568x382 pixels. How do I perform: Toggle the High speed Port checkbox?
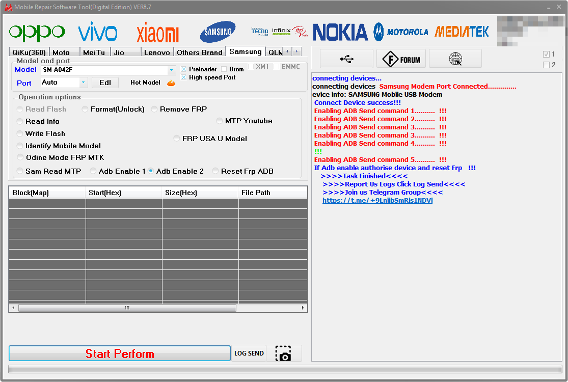coord(184,77)
